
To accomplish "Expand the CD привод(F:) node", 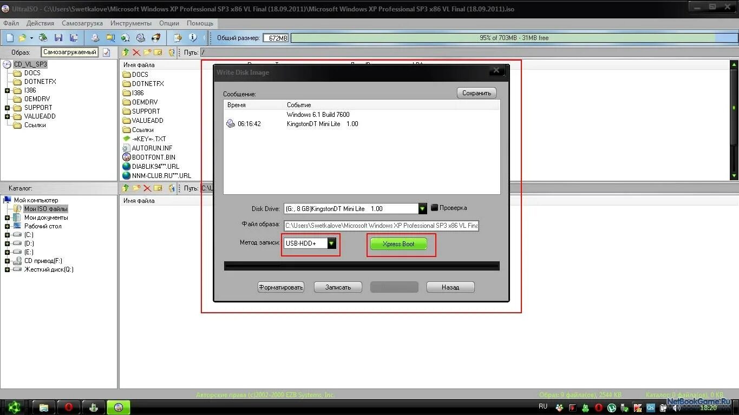I will point(7,261).
